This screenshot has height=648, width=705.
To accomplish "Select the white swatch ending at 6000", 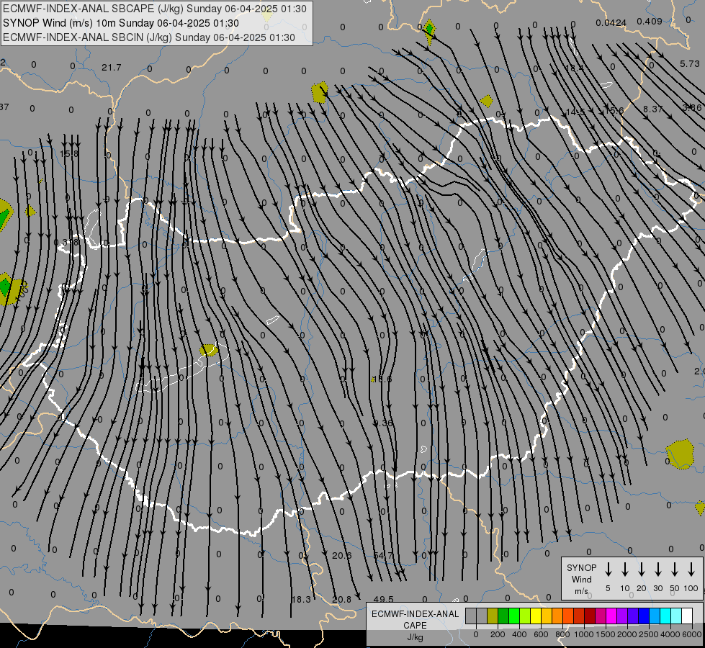I will [686, 616].
